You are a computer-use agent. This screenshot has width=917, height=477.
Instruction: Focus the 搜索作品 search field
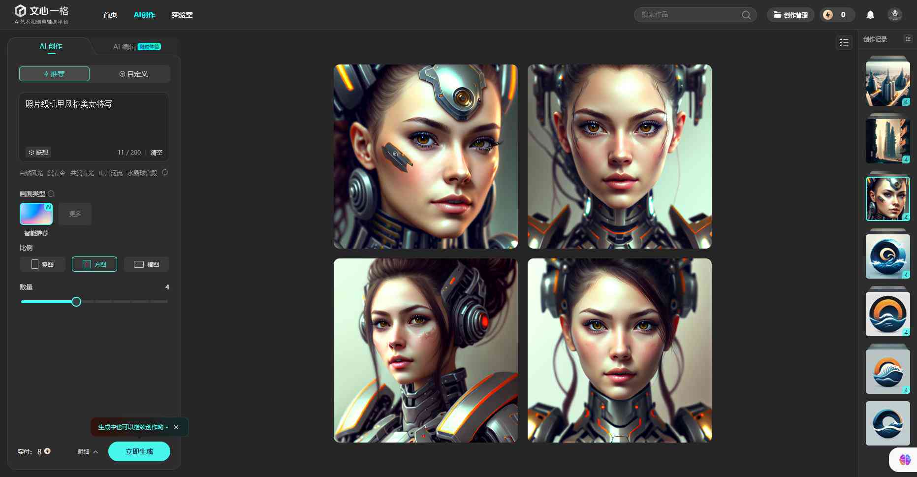coord(695,15)
